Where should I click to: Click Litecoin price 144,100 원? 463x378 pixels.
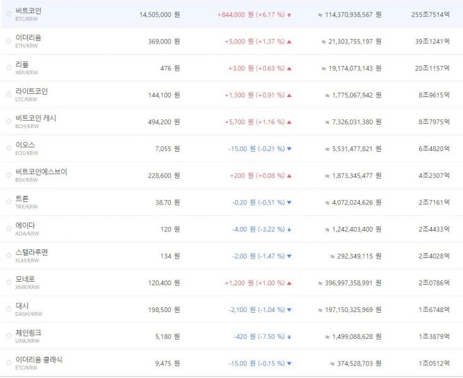164,95
